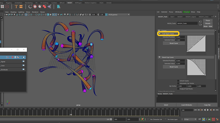Screen dimensions: 220x123
Task: Click the blue shaded cube display icon
Action: (48, 15)
